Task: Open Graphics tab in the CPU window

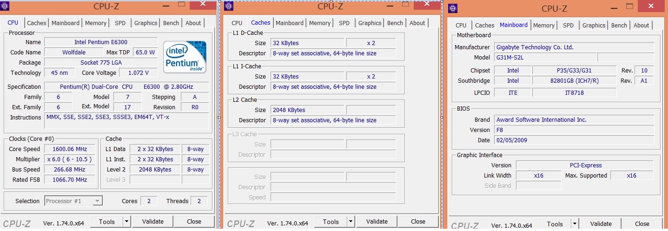Action: (146, 23)
